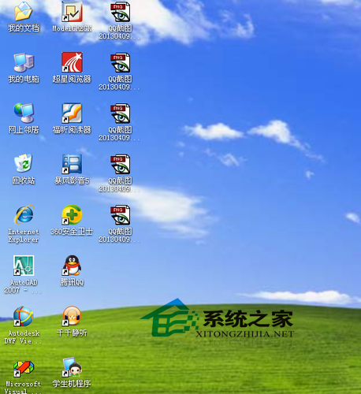The image size is (361, 394).
Task: Select the Microsoft Visual shortcut icon
Action: (24, 367)
